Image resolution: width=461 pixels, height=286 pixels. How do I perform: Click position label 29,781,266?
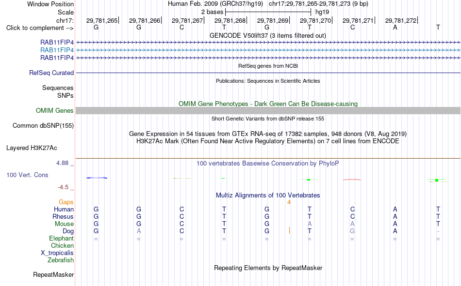144,20
